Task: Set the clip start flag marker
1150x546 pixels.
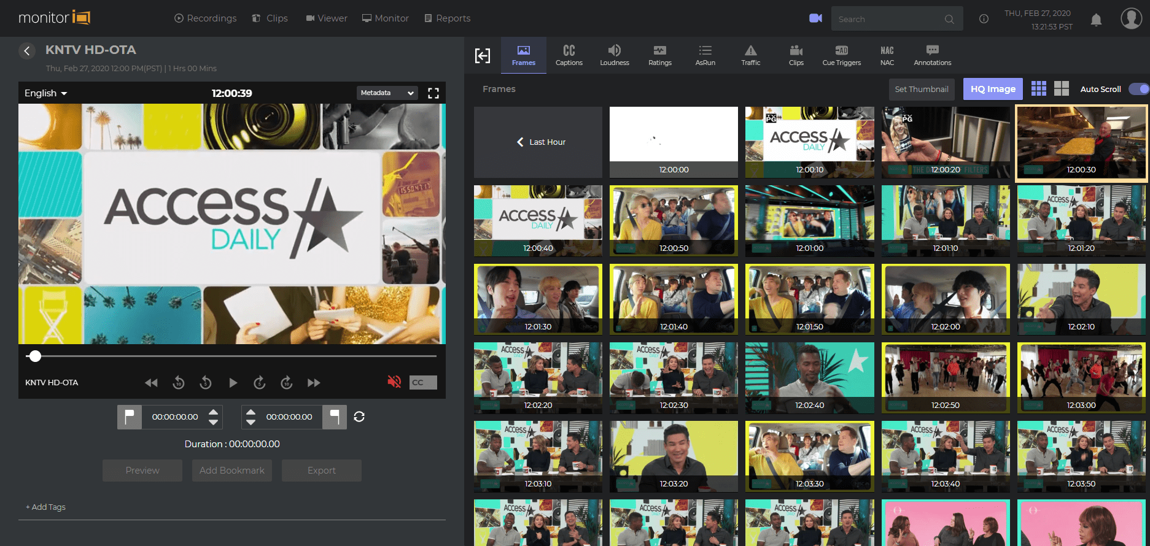Action: [130, 417]
